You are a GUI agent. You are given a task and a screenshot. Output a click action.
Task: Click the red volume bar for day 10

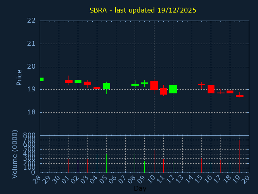click(x=154, y=162)
